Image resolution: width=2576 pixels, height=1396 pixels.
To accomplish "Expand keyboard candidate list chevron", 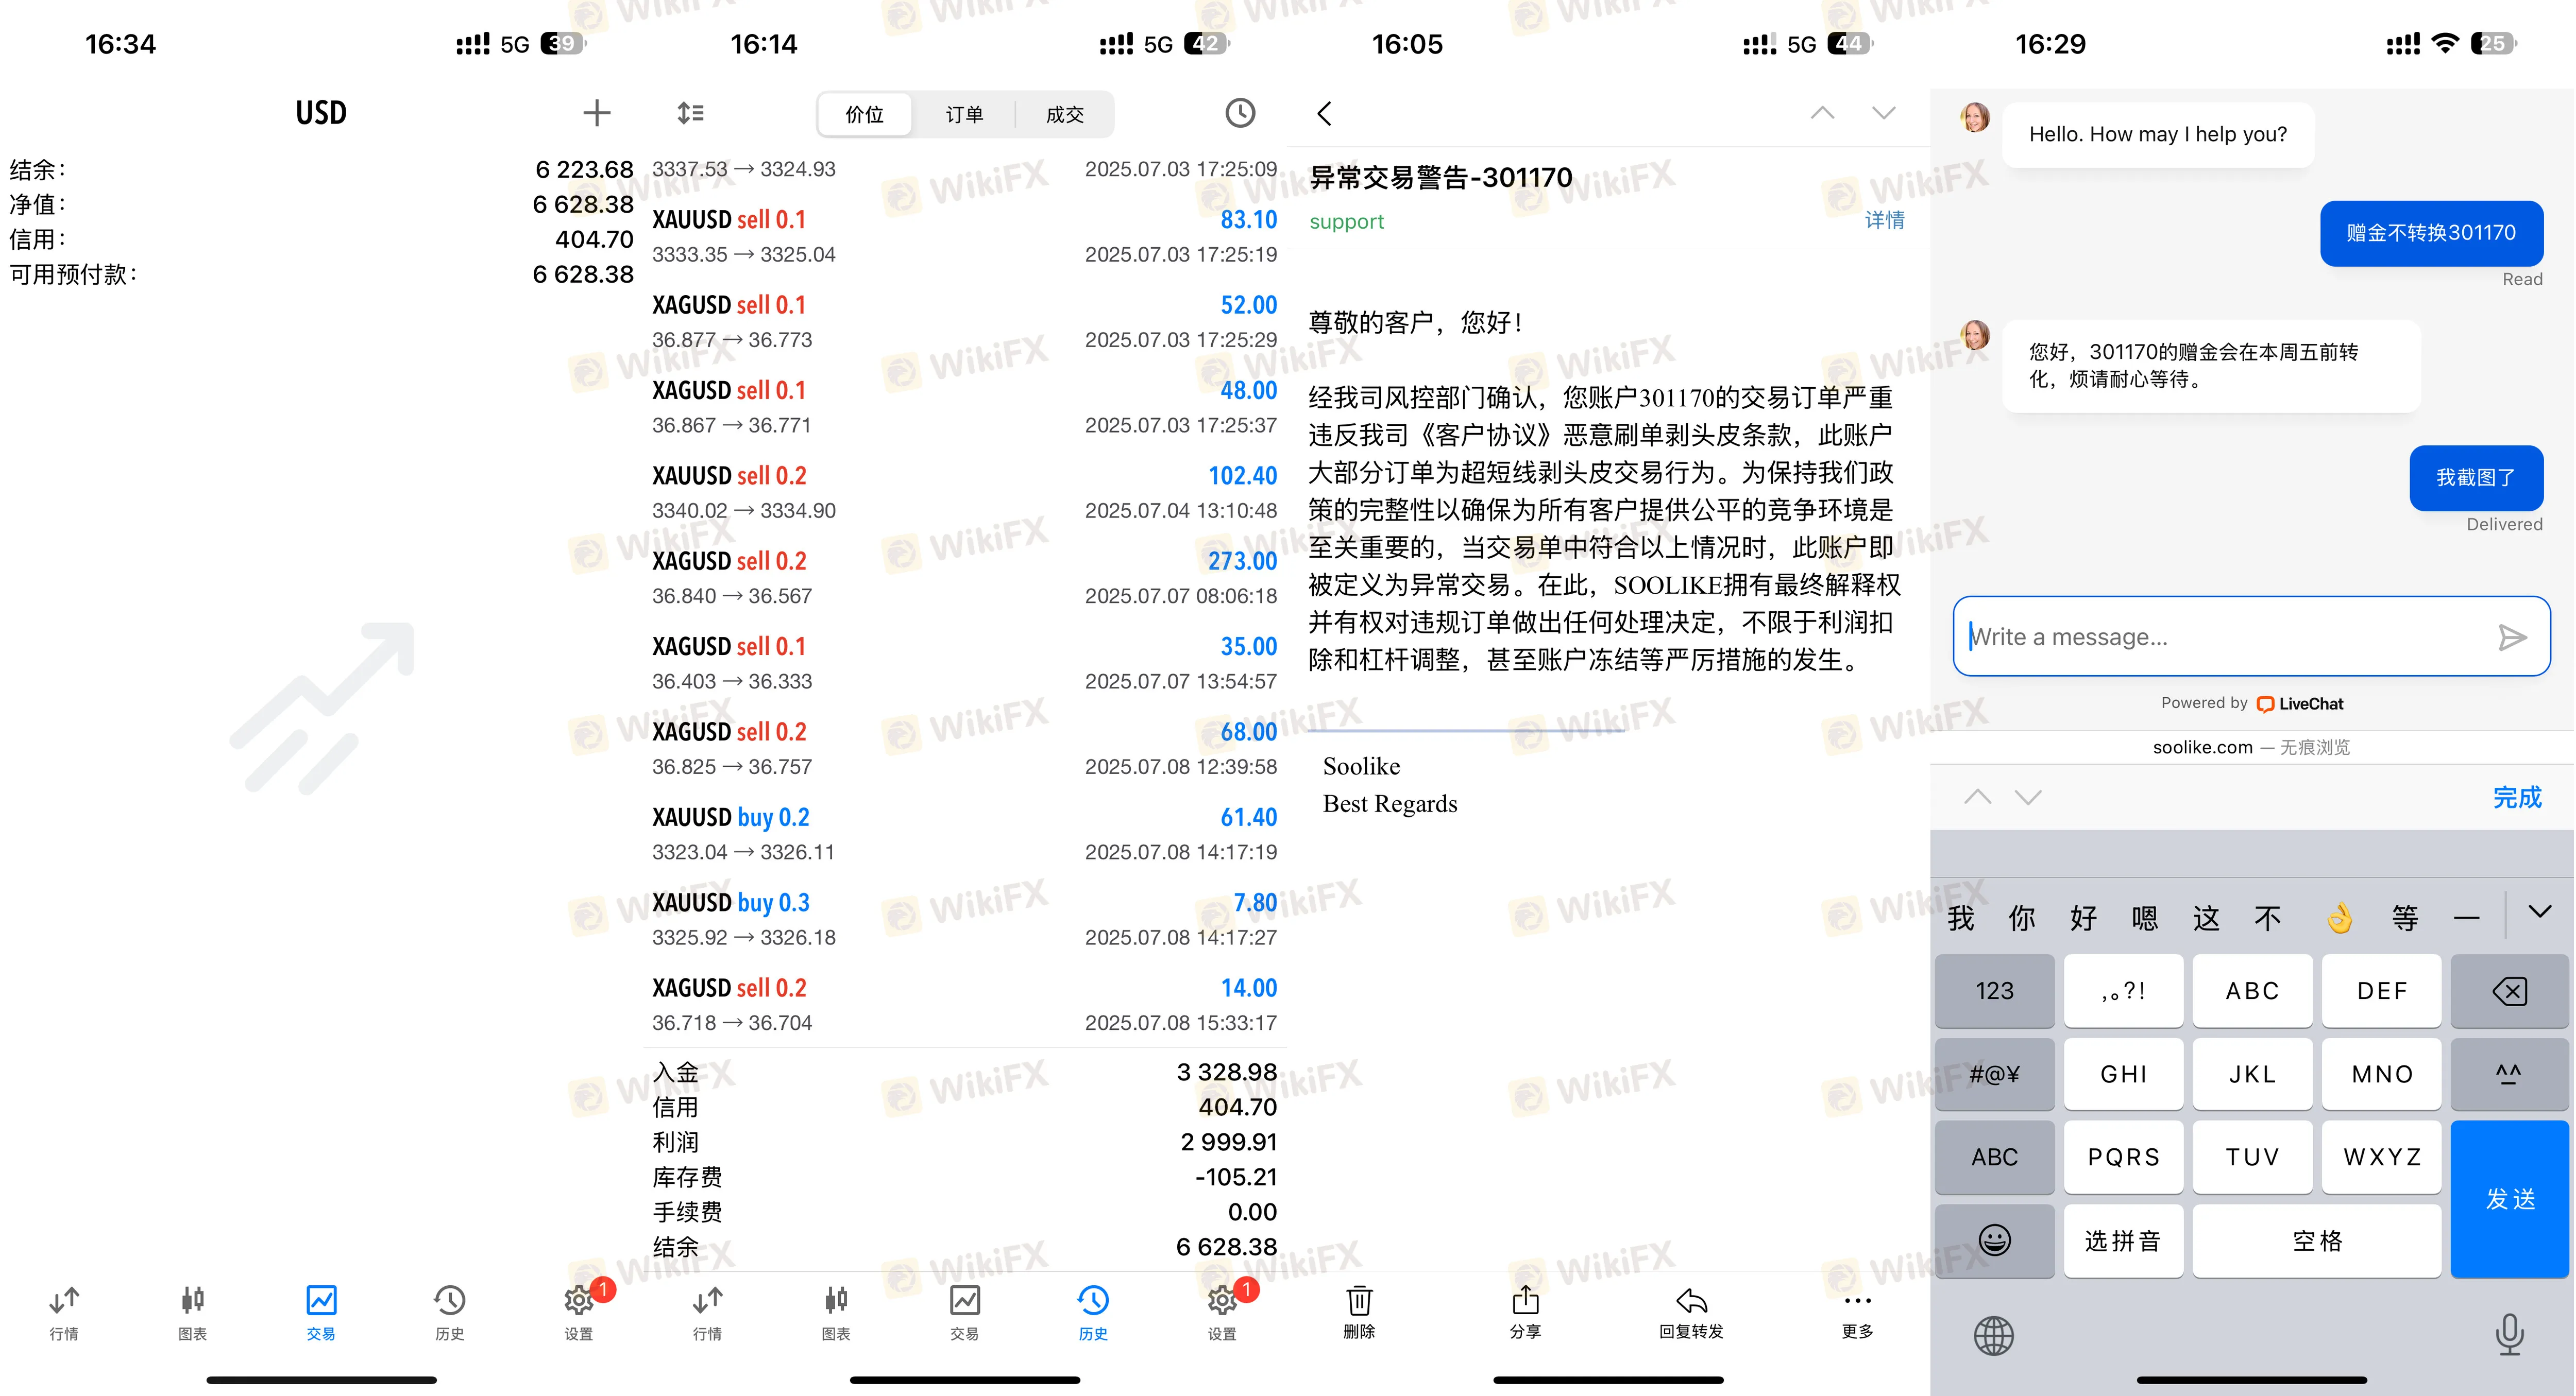I will [x=2539, y=911].
